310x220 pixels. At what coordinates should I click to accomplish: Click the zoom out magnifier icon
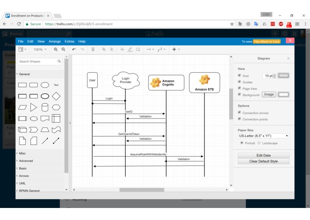tap(63, 49)
